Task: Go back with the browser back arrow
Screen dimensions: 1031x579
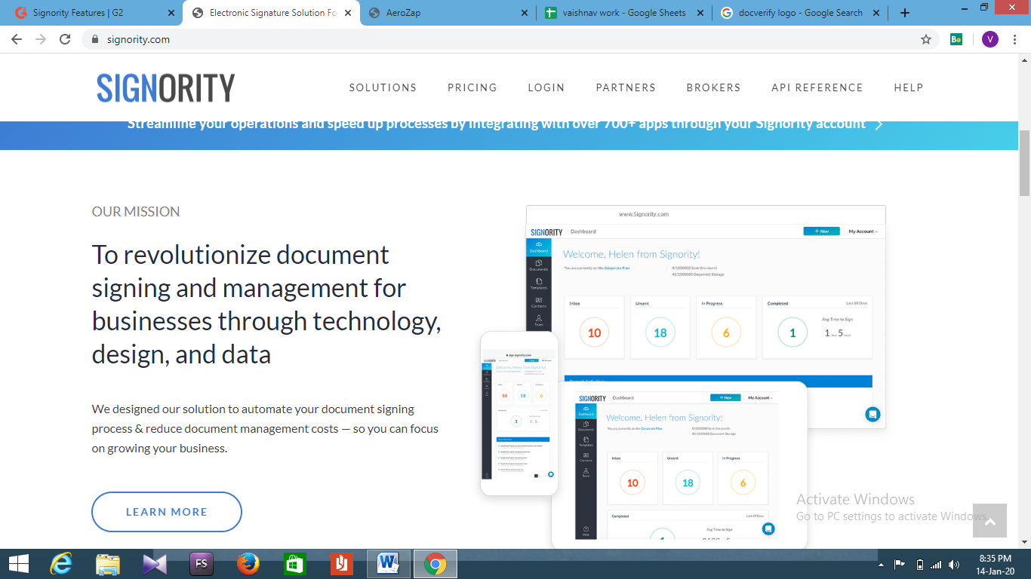Action: tap(17, 39)
